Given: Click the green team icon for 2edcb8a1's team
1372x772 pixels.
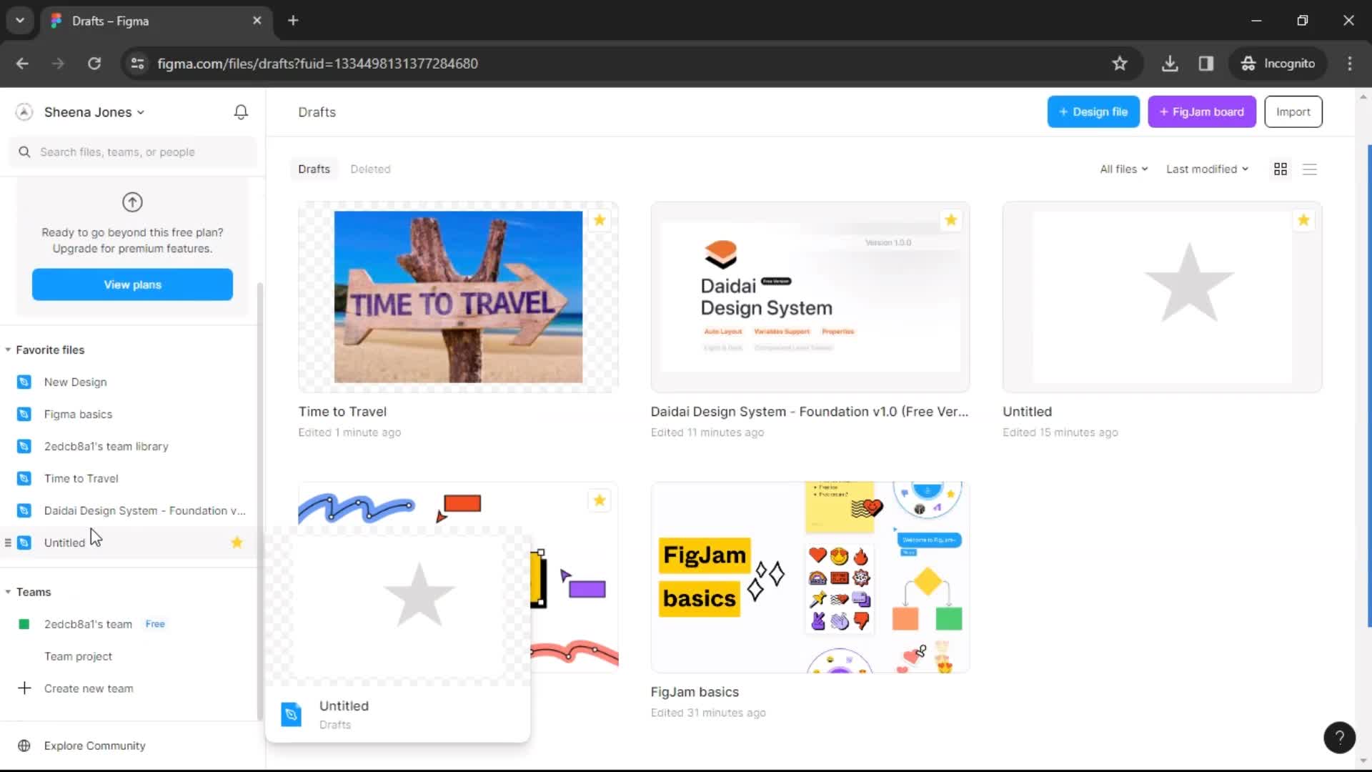Looking at the screenshot, I should tap(24, 624).
